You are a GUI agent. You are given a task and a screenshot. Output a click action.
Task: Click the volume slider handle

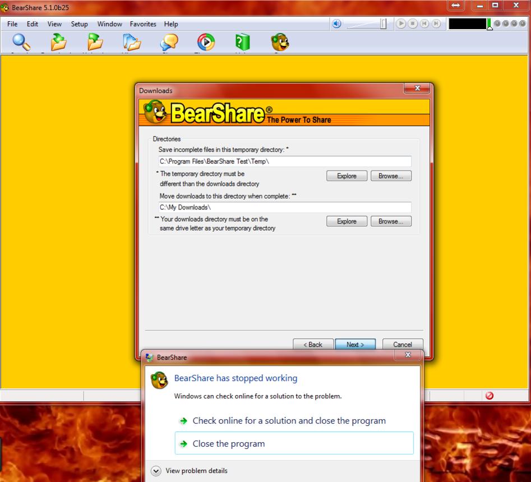coord(384,24)
